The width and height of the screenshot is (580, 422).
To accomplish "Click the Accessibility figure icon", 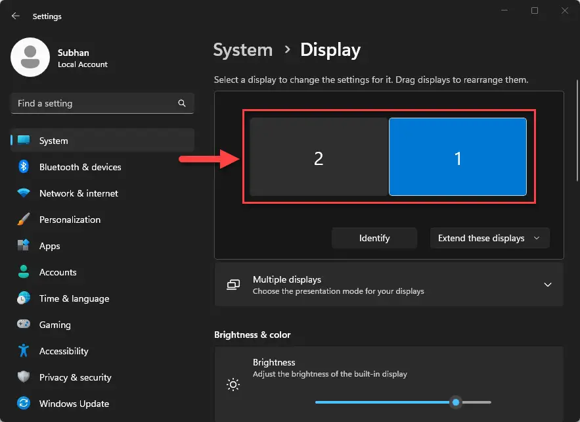I will pyautogui.click(x=24, y=350).
